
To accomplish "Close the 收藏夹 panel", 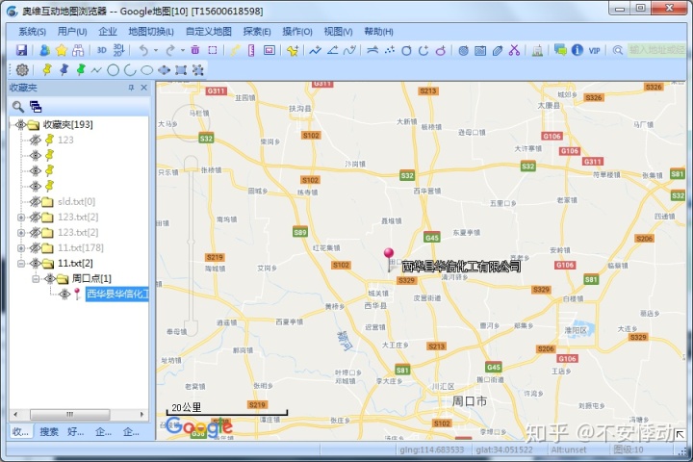I will 143,88.
